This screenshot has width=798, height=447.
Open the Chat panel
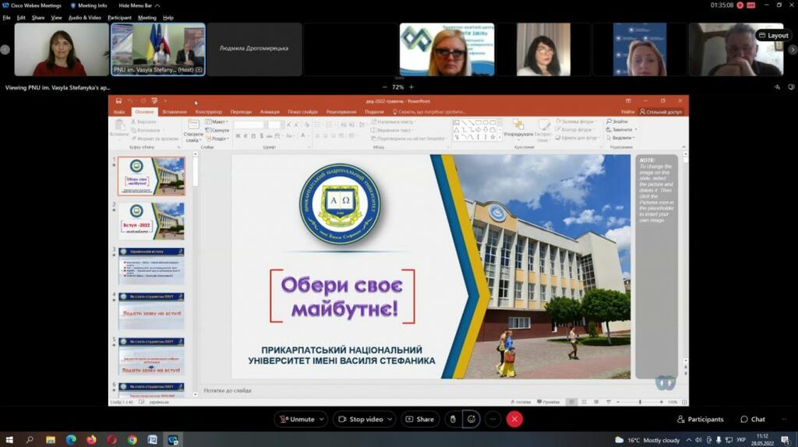coord(753,419)
